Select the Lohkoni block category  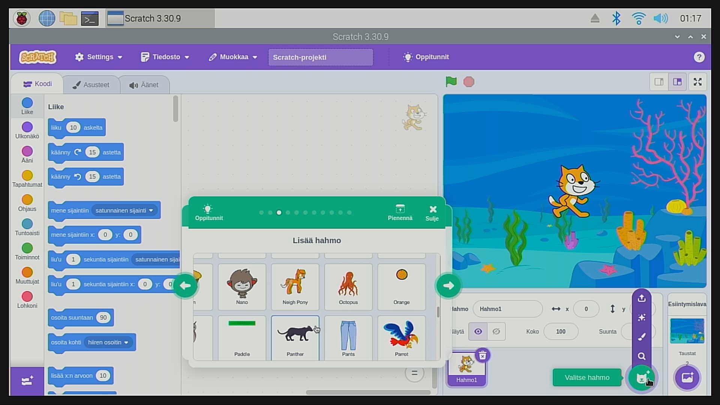point(27,300)
